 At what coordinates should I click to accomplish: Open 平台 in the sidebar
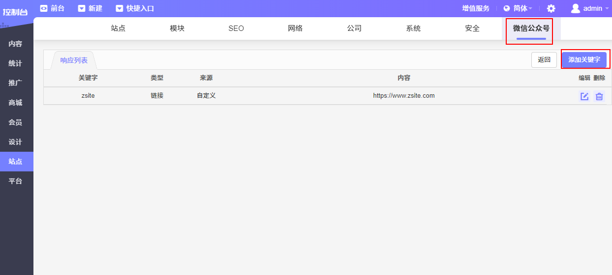click(16, 181)
